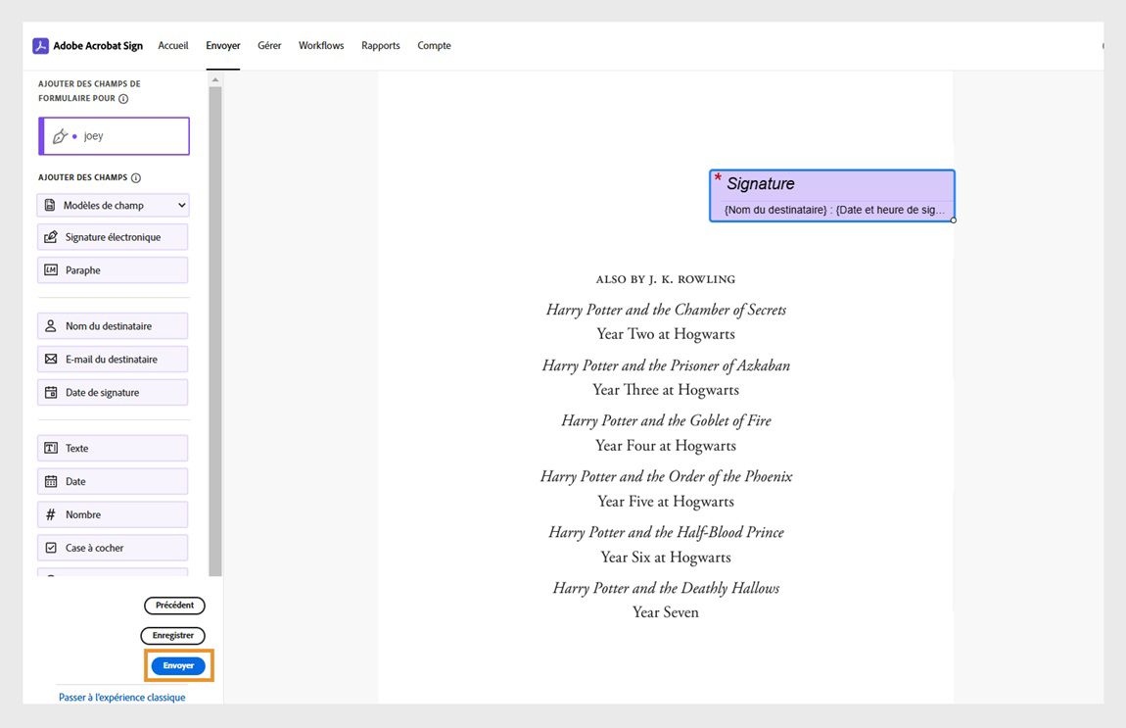Image resolution: width=1126 pixels, height=728 pixels.
Task: Click the Year Seven text line
Action: (666, 612)
